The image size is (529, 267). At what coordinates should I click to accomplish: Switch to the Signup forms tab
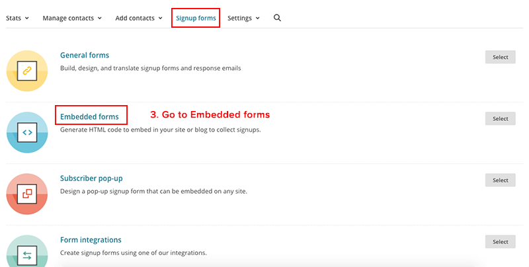196,18
